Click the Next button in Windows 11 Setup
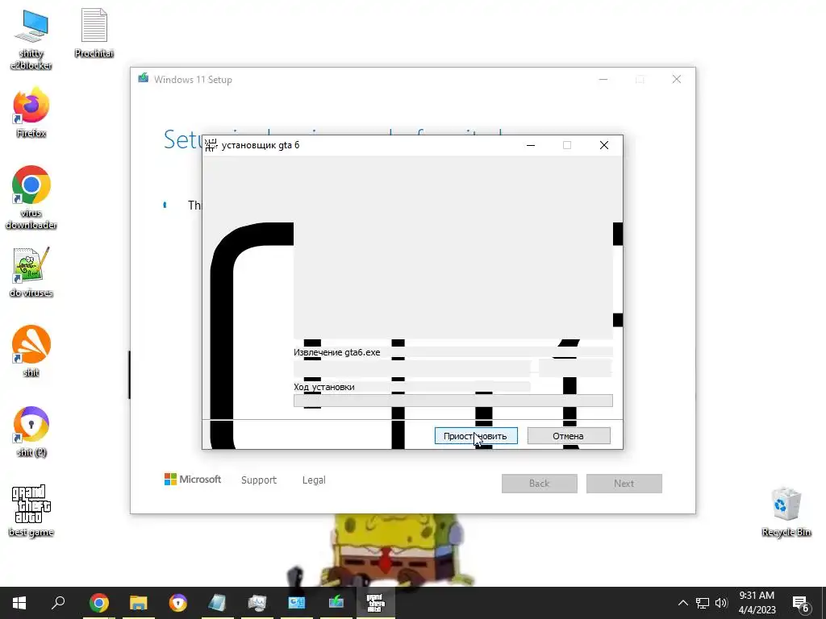826x619 pixels. [624, 484]
